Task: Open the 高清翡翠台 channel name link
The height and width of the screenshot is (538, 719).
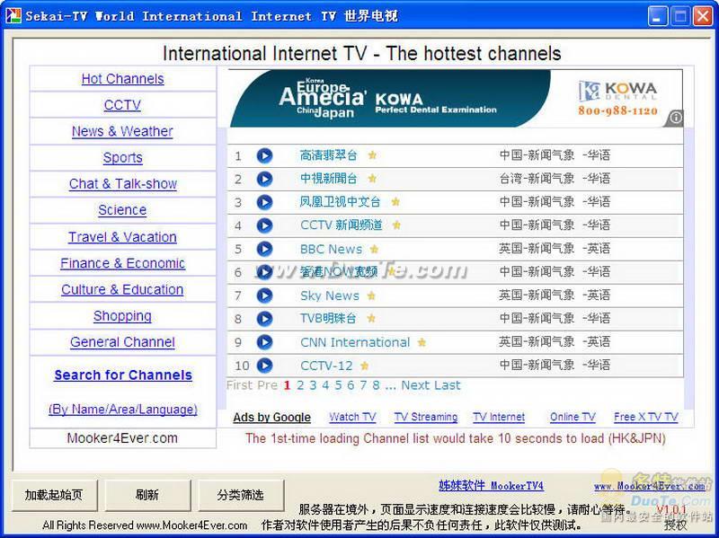Action: coord(328,155)
